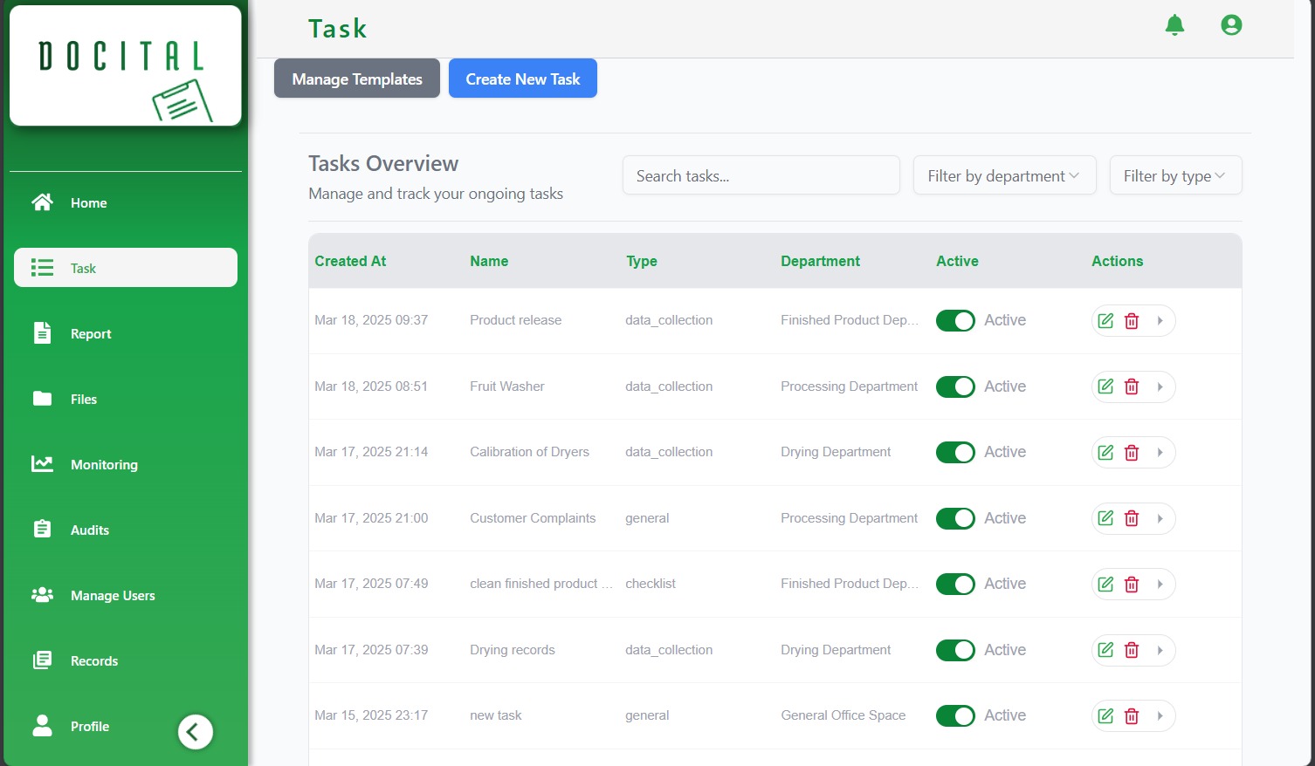Delete the clean finished product task
Image resolution: width=1315 pixels, height=766 pixels.
pyautogui.click(x=1132, y=584)
